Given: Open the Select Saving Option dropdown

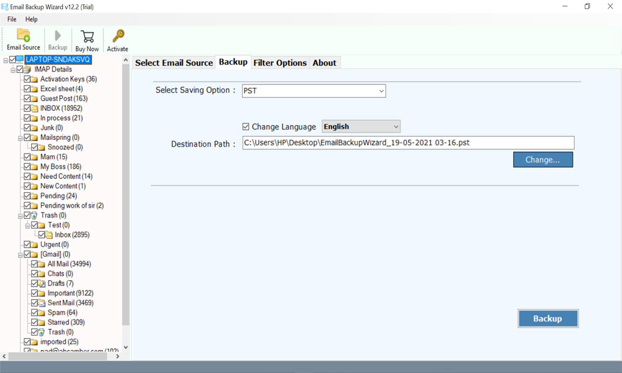Looking at the screenshot, I should 313,91.
